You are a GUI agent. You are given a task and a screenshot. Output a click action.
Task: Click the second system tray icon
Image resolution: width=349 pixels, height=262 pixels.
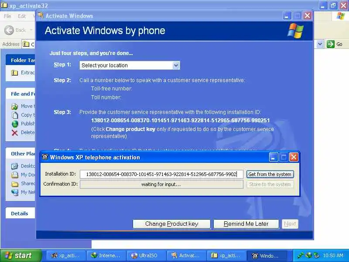tap(309, 255)
